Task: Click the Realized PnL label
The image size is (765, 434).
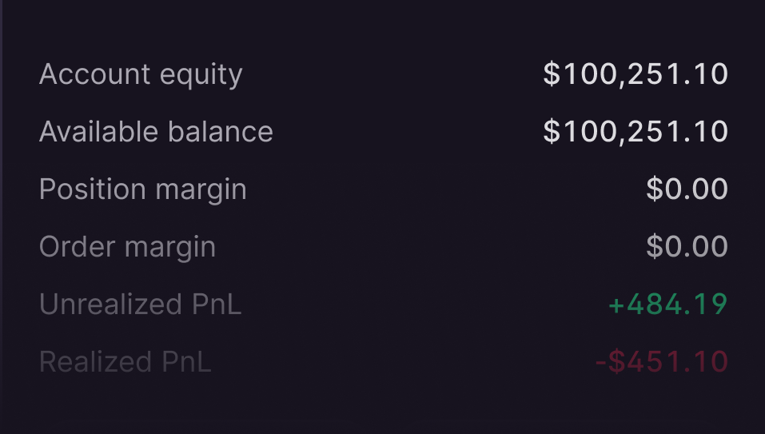Action: [x=125, y=362]
